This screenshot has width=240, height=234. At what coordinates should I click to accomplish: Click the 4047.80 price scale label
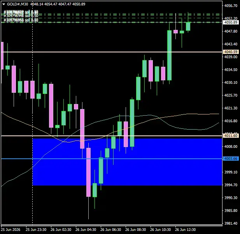(231, 31)
